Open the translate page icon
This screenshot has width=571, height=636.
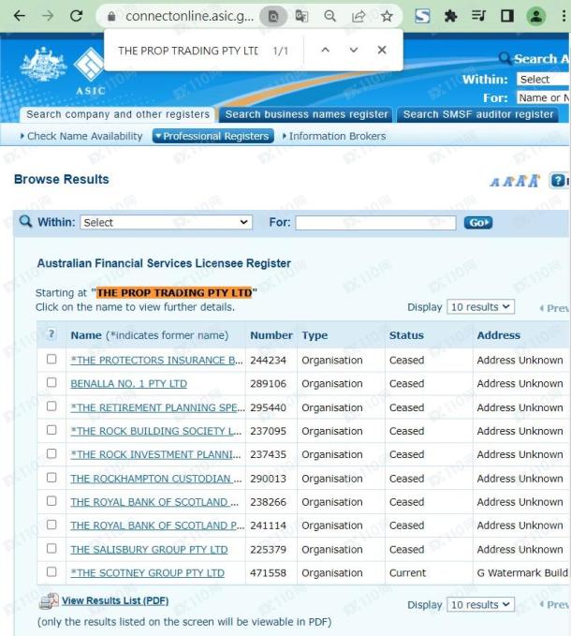point(301,16)
